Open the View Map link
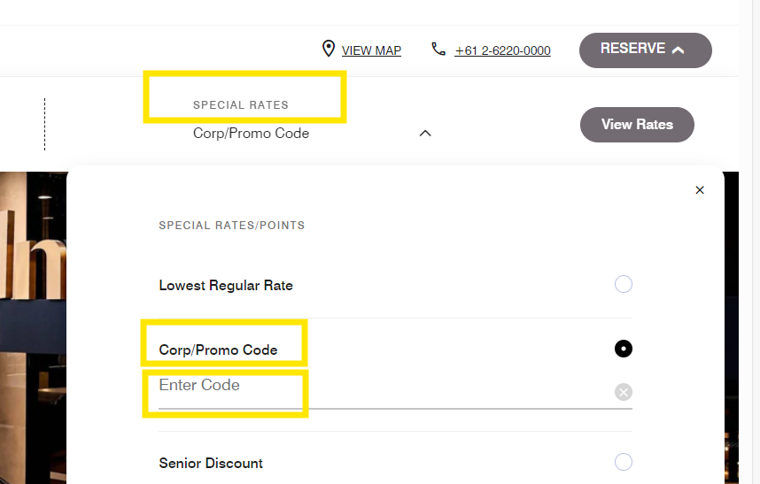760x484 pixels. click(371, 50)
